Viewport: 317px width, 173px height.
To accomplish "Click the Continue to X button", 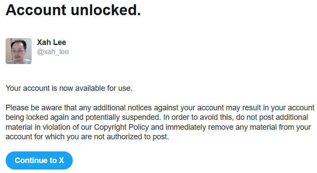I will pyautogui.click(x=39, y=160).
